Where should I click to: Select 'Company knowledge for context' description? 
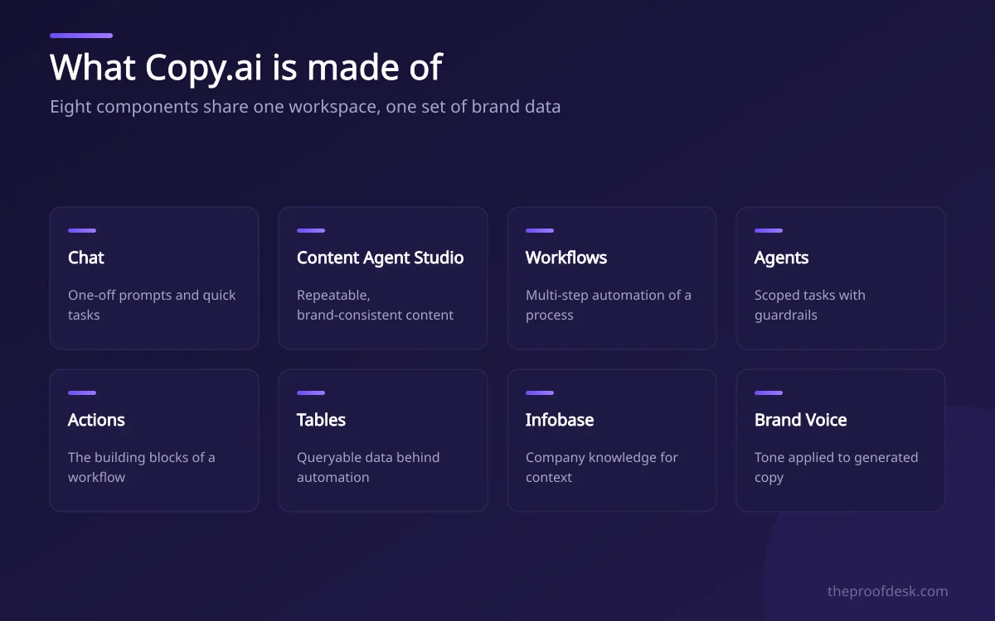point(602,467)
